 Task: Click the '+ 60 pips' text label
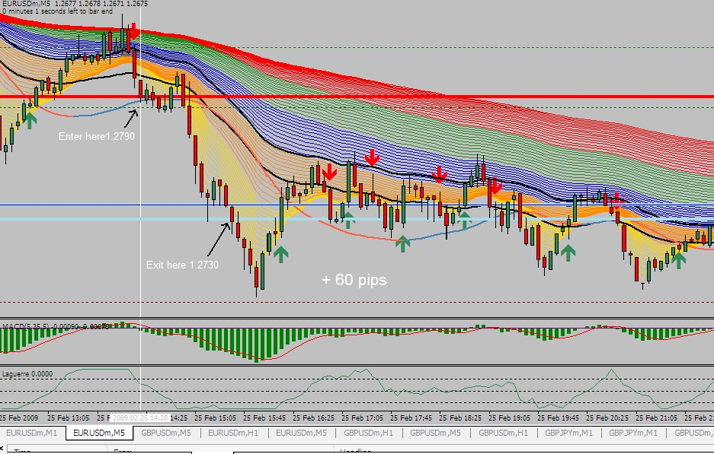click(354, 280)
